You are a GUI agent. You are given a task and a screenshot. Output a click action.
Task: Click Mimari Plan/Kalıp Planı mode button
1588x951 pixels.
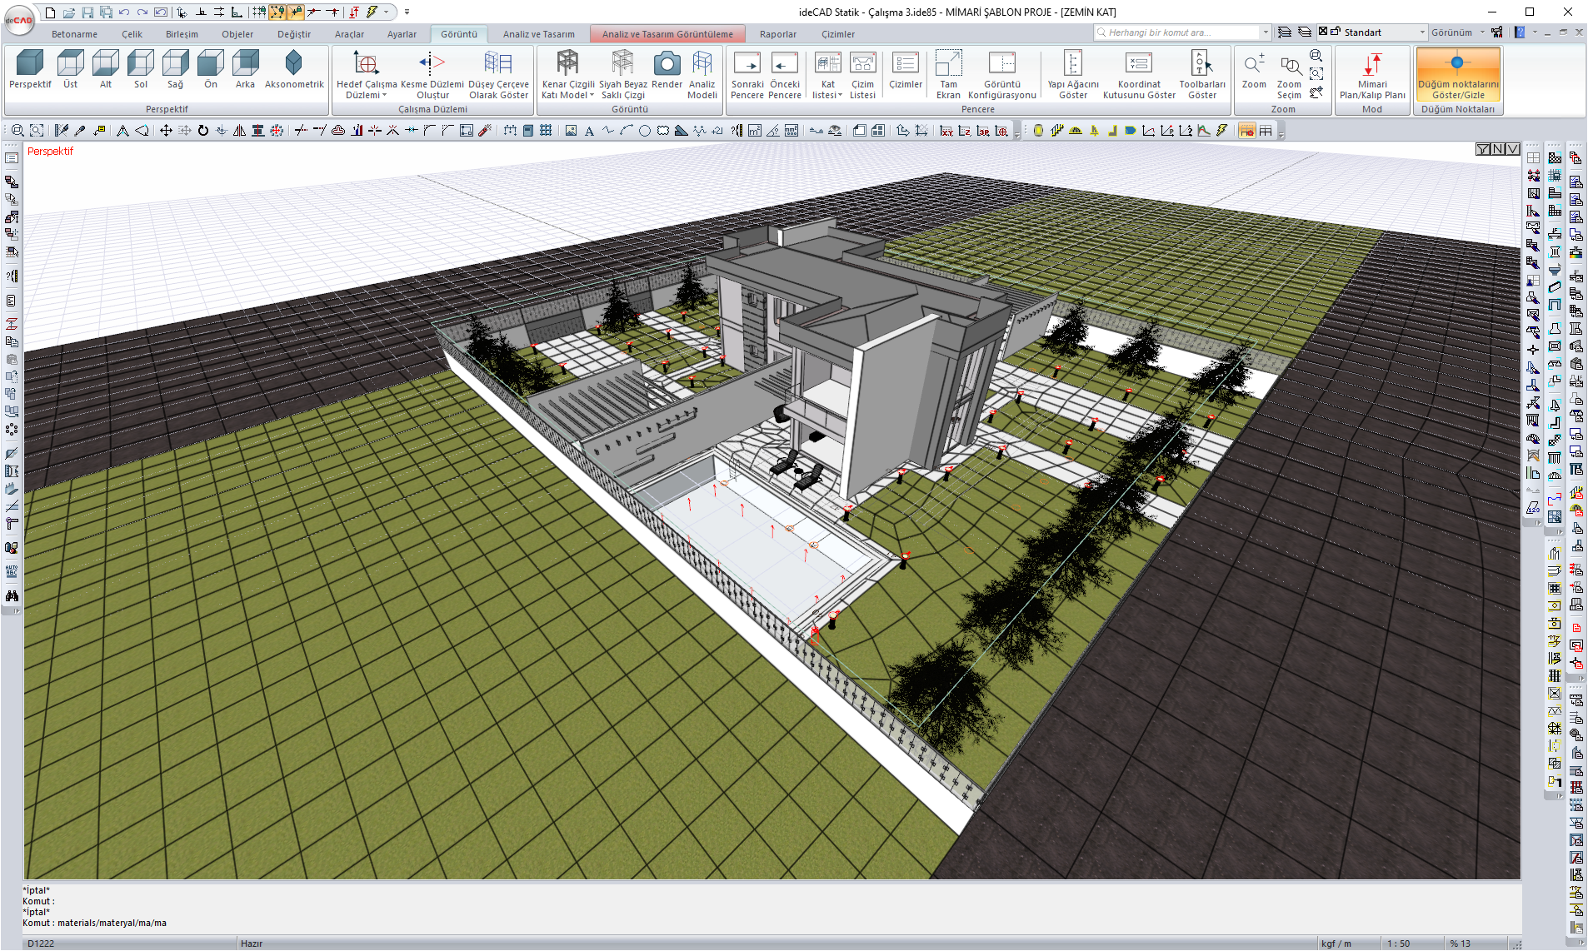pyautogui.click(x=1371, y=74)
